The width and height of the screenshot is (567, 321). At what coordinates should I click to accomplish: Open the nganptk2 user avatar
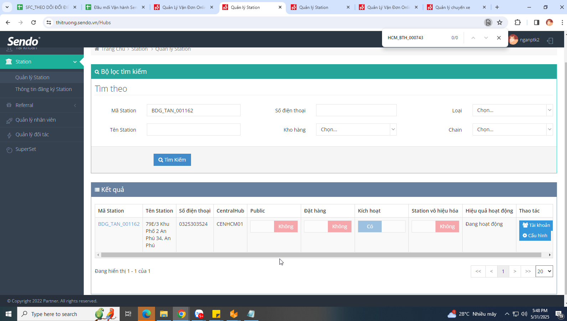[x=513, y=40]
